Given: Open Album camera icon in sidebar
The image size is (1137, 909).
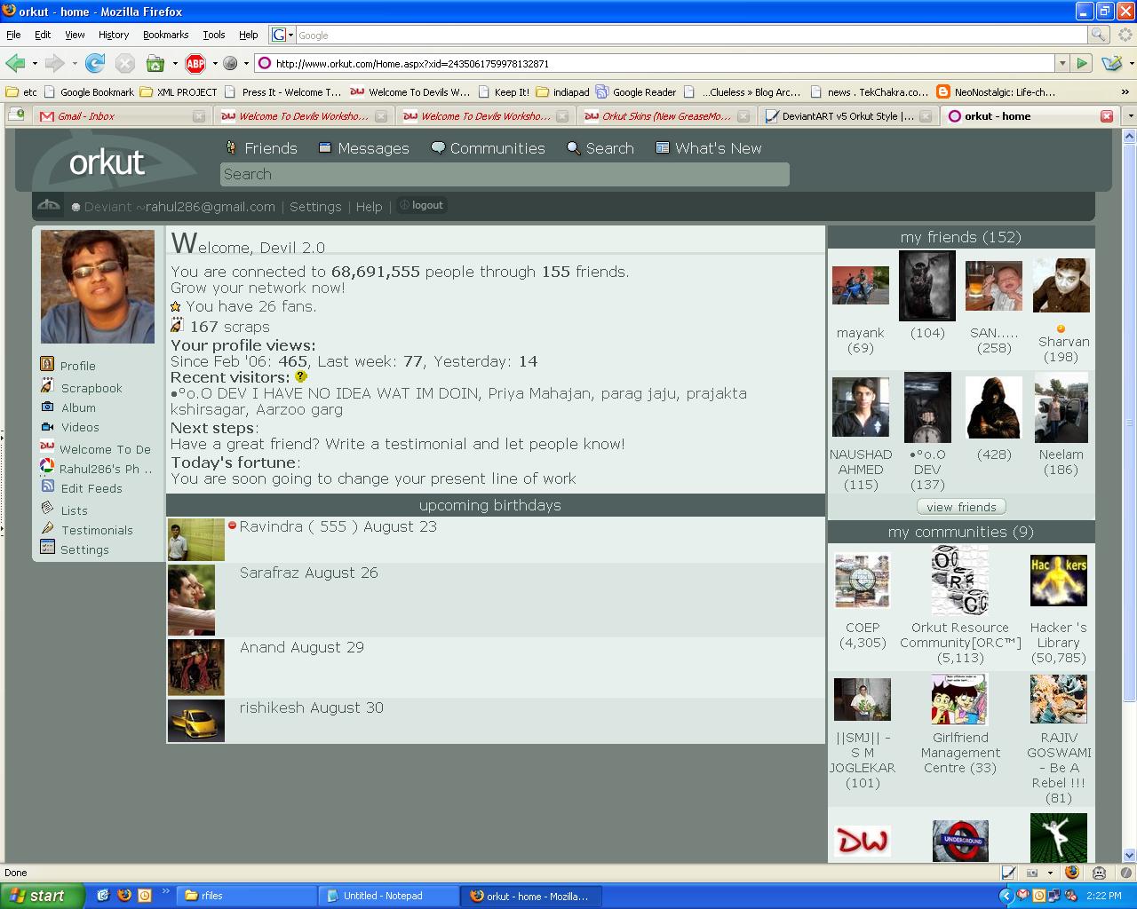Looking at the screenshot, I should click(x=47, y=407).
